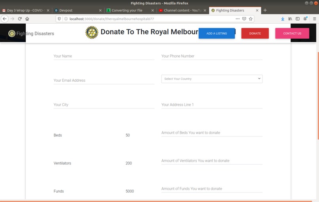Close the Devpost tab
The height and width of the screenshot is (202, 319).
tap(100, 10)
